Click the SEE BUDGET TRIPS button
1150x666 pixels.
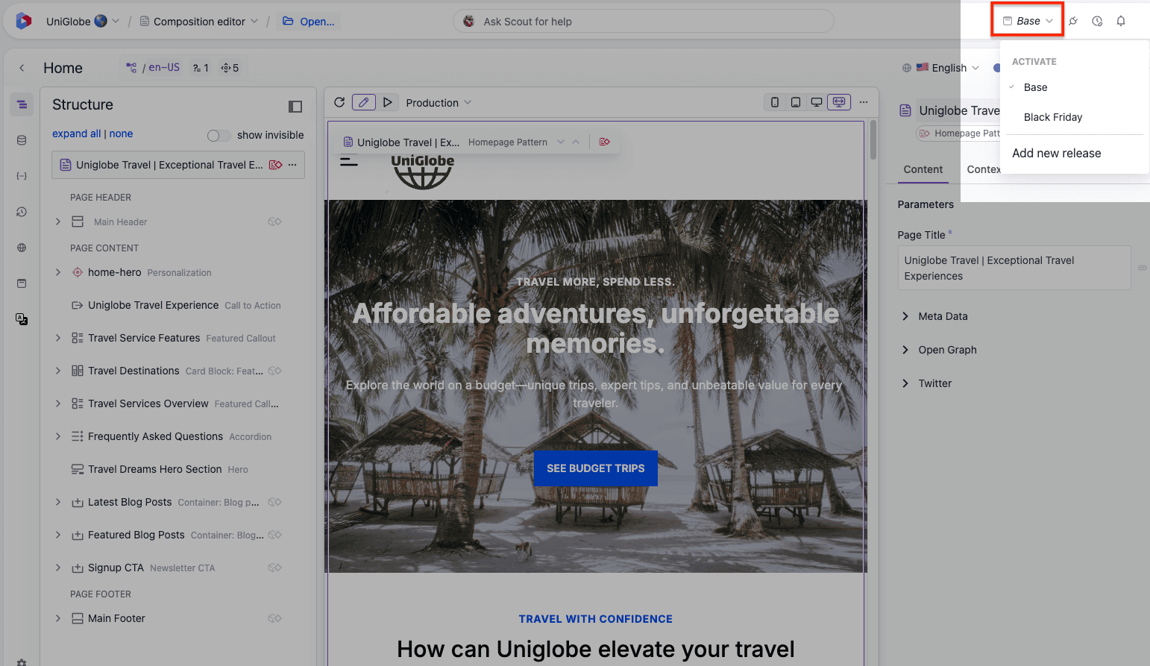coord(595,468)
